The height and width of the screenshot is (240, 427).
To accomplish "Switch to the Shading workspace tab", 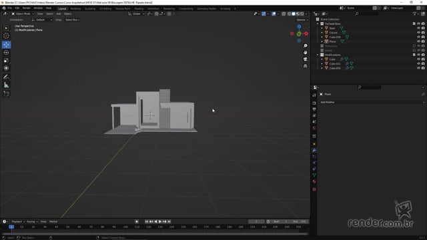I will click(x=139, y=9).
